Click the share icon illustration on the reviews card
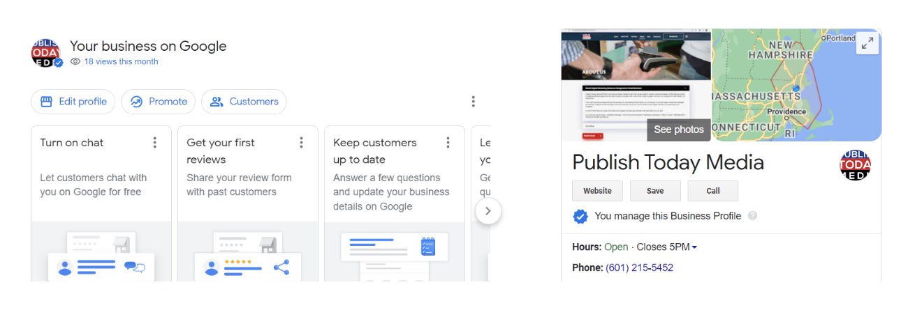The image size is (901, 319). tap(281, 267)
